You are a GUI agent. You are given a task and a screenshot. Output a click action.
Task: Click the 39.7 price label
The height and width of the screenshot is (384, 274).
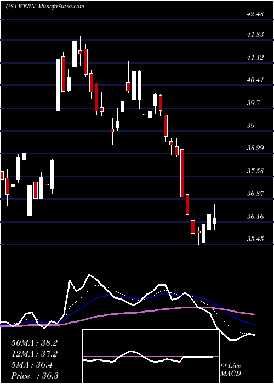(253, 103)
